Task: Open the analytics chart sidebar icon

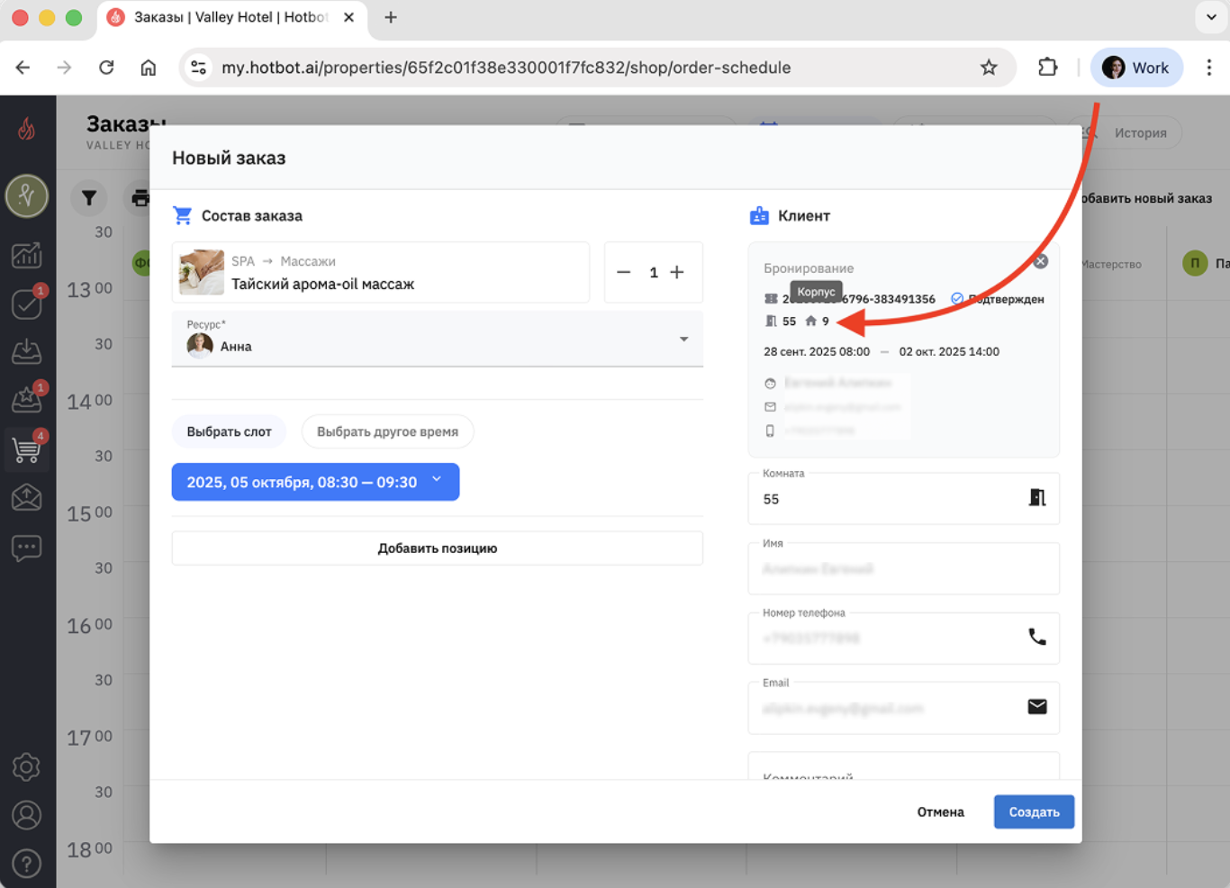Action: coord(27,256)
